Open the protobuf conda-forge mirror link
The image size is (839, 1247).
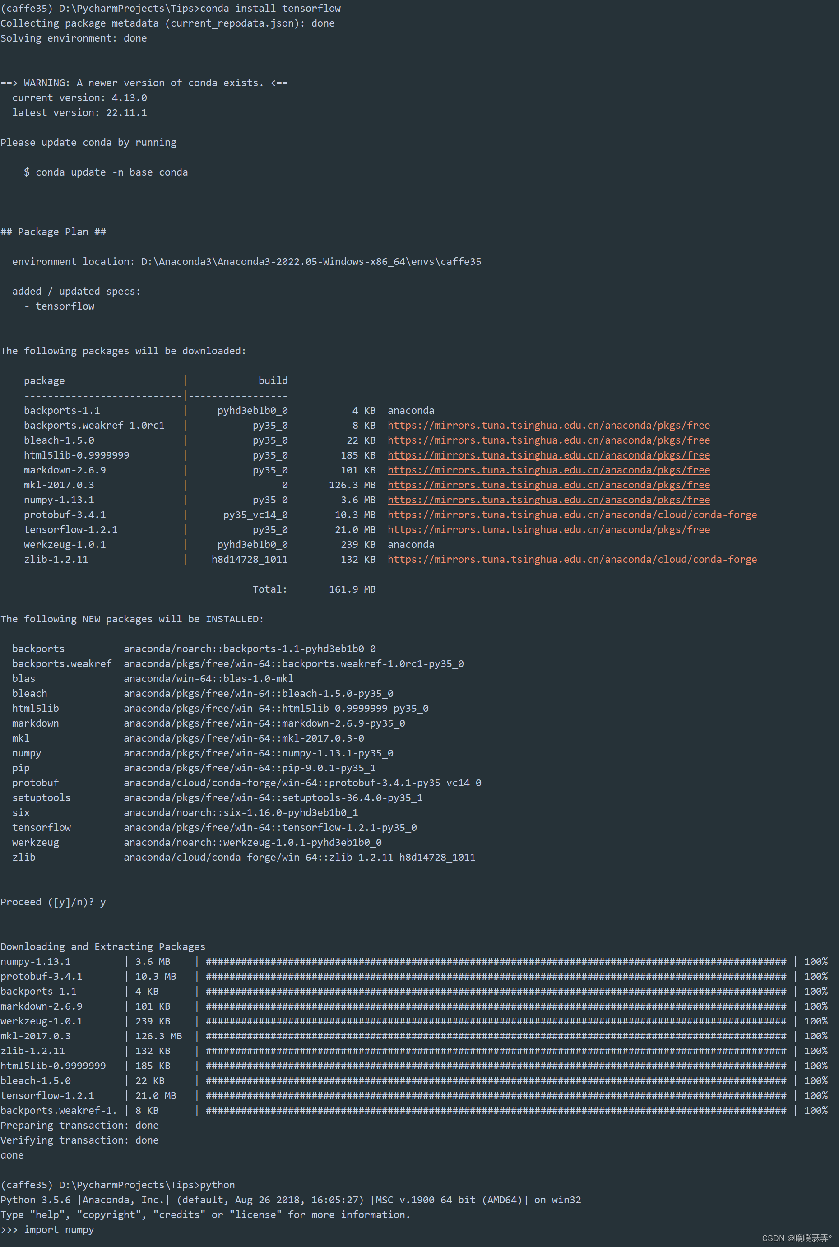(x=571, y=515)
